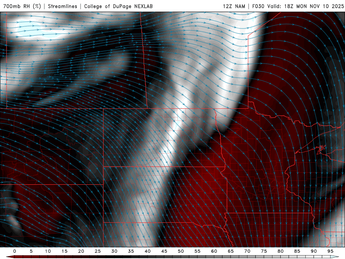Click the colorbar label "70"
The image size is (345, 259).
pos(247,251)
